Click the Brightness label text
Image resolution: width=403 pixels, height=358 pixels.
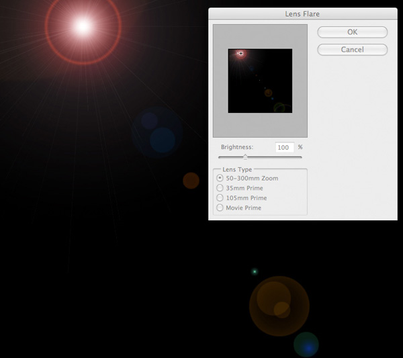(236, 147)
